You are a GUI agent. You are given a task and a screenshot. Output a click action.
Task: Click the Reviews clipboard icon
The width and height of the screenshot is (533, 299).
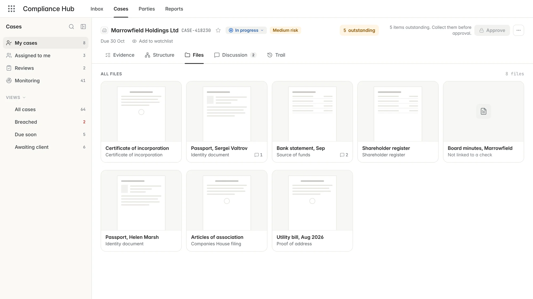point(9,68)
